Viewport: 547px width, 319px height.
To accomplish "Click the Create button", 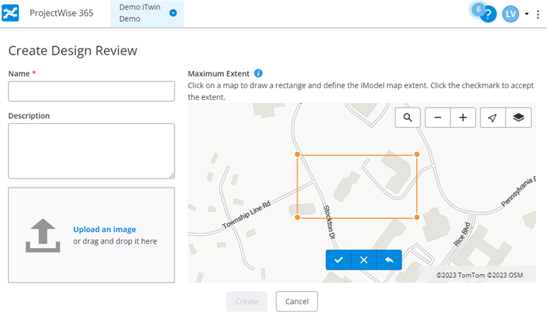I will click(247, 302).
